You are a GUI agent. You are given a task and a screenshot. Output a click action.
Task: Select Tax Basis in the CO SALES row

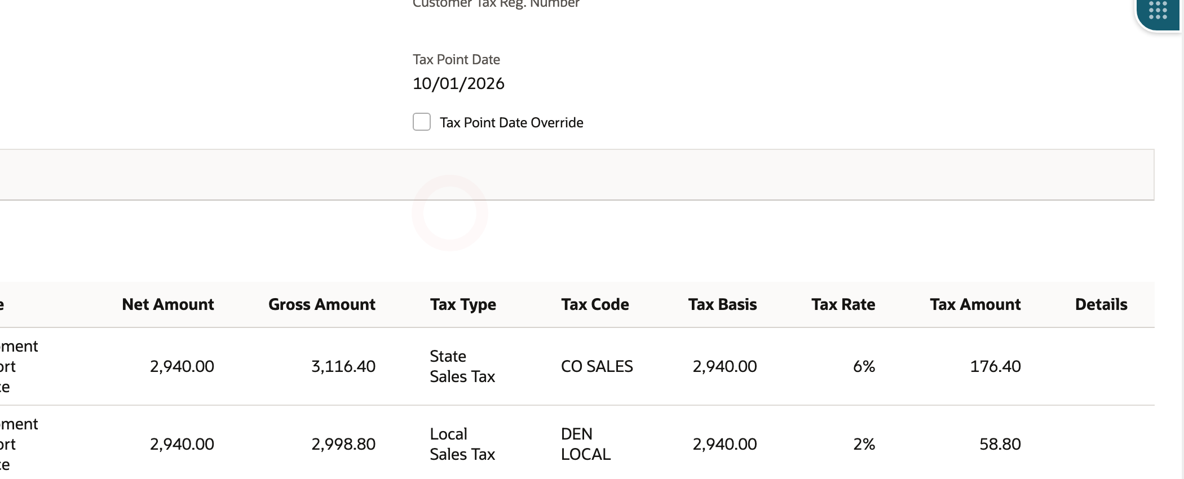click(724, 366)
